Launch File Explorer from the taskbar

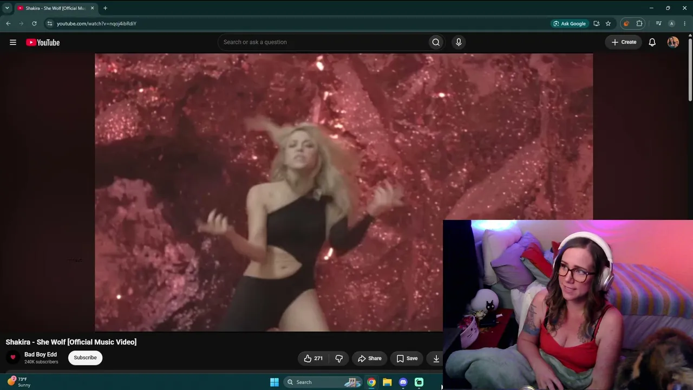[387, 382]
